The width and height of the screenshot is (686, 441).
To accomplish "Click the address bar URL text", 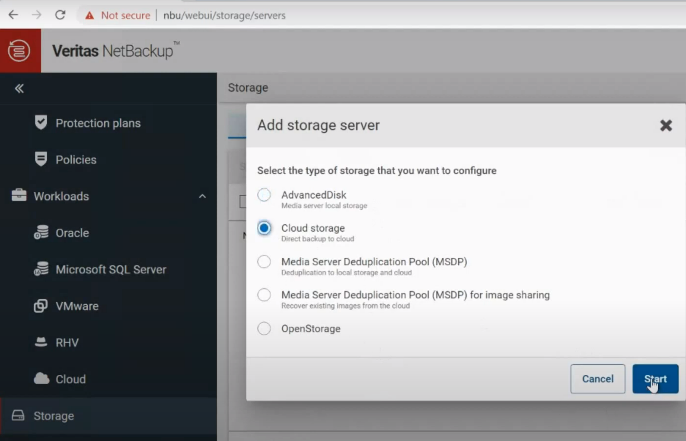I will (224, 15).
